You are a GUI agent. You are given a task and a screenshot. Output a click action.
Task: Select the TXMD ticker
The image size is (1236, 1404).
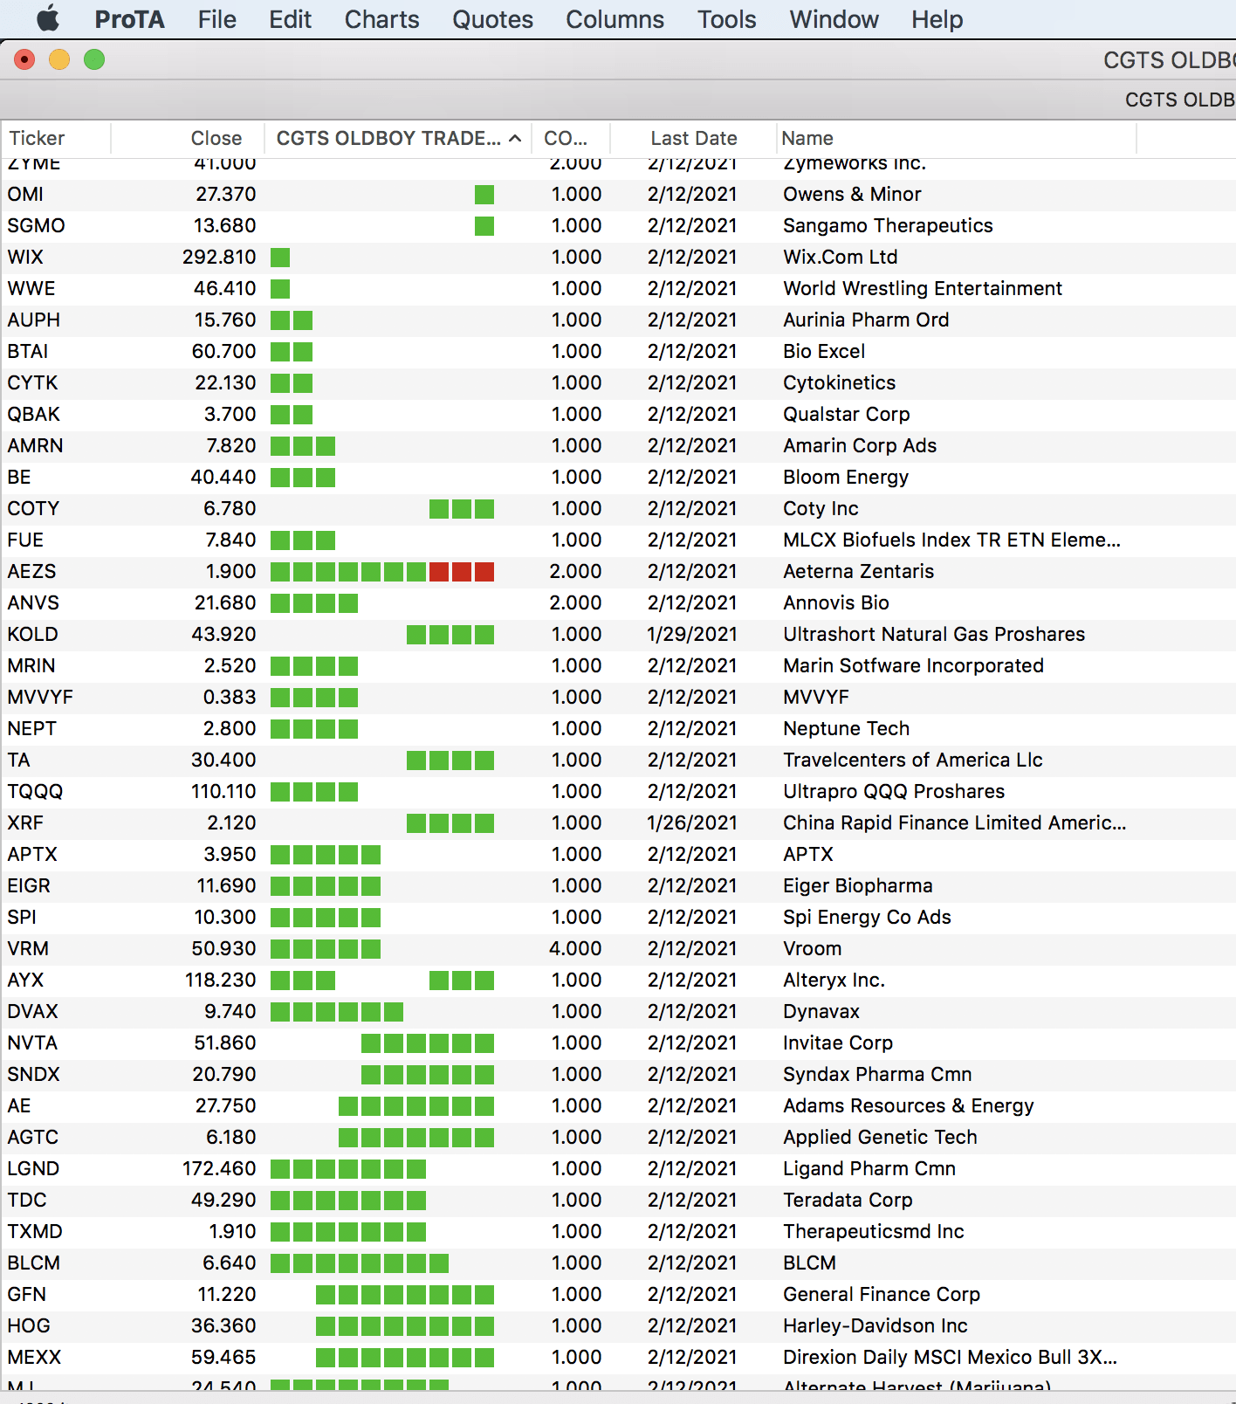click(35, 1231)
